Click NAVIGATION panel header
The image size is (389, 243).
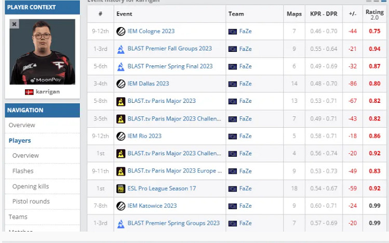pyautogui.click(x=43, y=111)
